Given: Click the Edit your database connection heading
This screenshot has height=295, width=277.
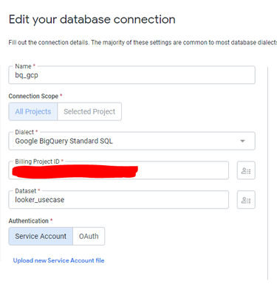Looking at the screenshot, I should pyautogui.click(x=92, y=20).
